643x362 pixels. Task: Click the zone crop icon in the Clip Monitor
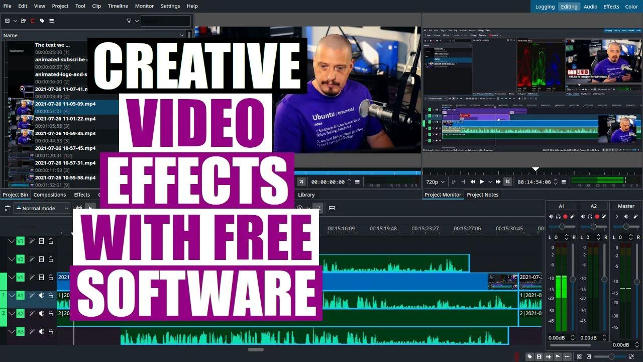tap(301, 182)
